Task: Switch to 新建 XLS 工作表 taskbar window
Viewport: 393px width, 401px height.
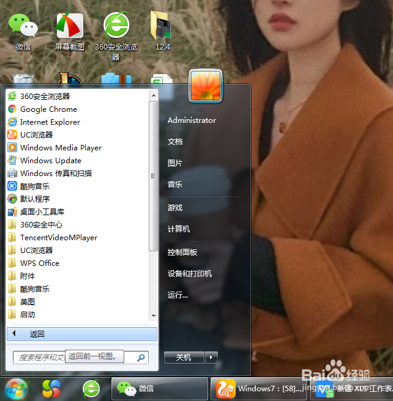Action: point(351,389)
